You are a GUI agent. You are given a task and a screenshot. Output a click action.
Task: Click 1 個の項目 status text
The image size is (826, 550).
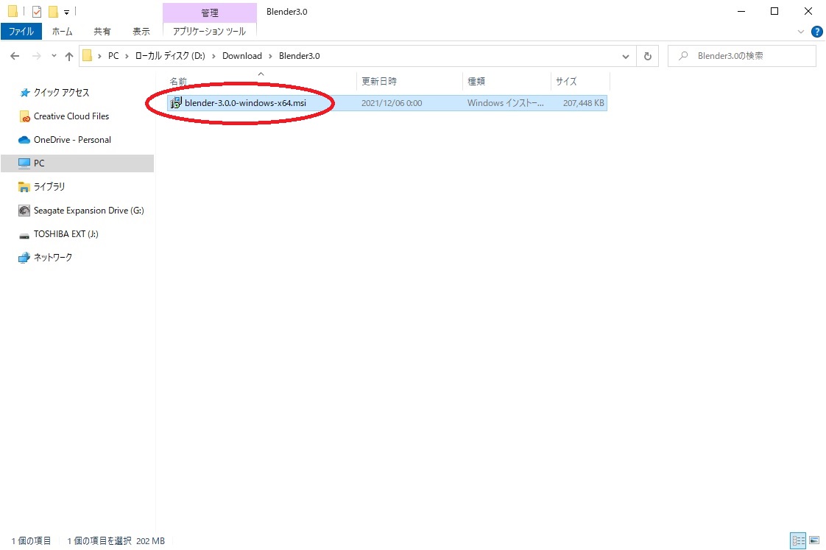pyautogui.click(x=32, y=541)
